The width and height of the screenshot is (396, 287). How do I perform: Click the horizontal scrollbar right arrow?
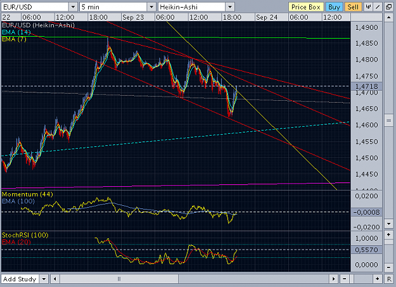coord(333,279)
